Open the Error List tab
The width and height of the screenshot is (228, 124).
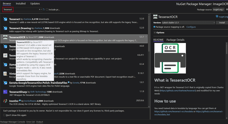(x=30, y=122)
